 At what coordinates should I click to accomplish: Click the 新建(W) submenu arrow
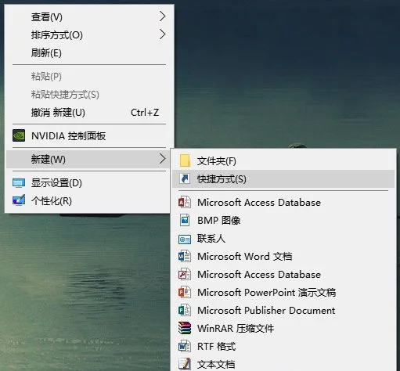(162, 158)
